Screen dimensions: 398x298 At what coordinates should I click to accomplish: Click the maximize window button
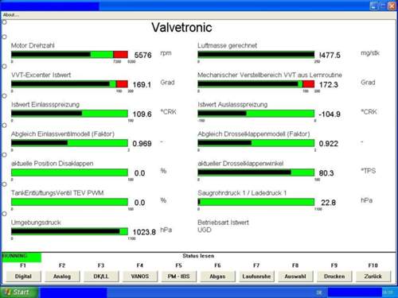(383, 6)
